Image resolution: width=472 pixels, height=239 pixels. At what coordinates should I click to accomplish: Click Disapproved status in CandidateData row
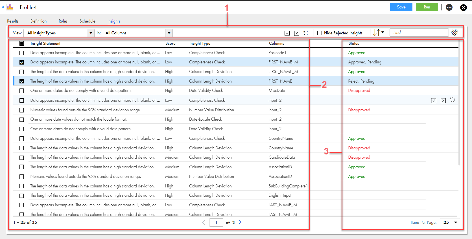pos(359,157)
